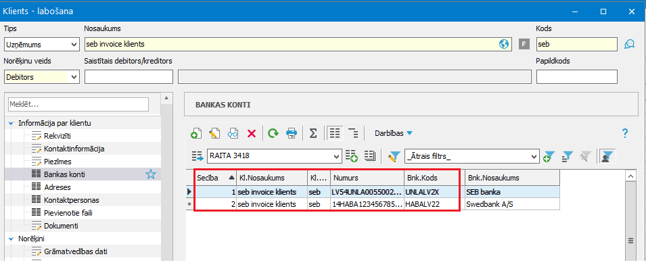The width and height of the screenshot is (646, 267).
Task: Mark Bankas konti as favorite with the star
Action: point(151,174)
